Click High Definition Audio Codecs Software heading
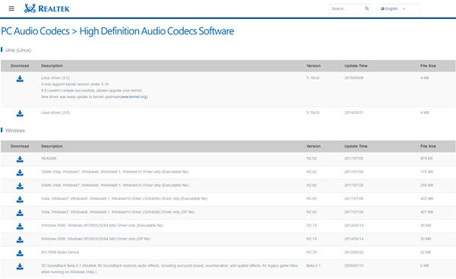The width and height of the screenshot is (456, 279). 157,31
